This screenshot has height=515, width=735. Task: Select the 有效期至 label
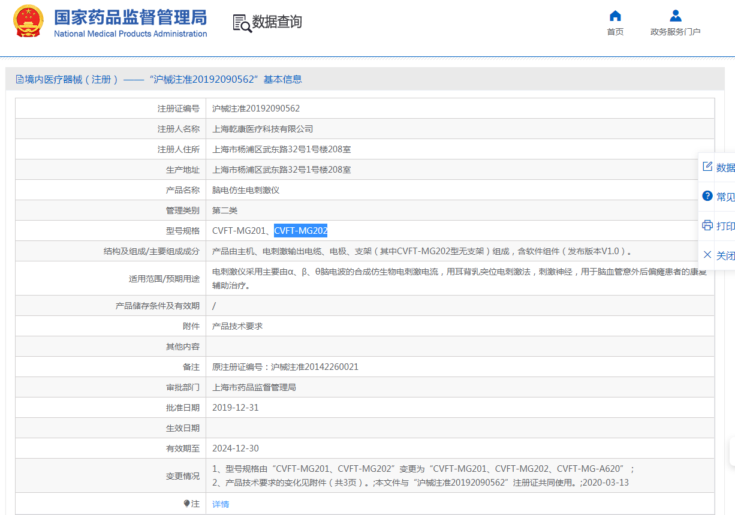coord(182,448)
